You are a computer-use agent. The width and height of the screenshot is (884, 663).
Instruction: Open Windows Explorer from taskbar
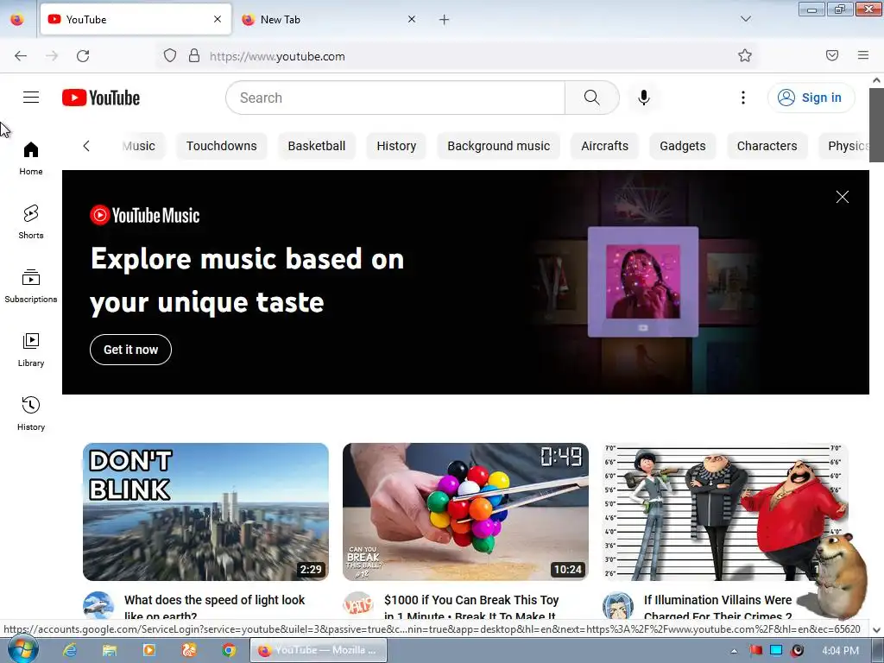[x=110, y=650]
